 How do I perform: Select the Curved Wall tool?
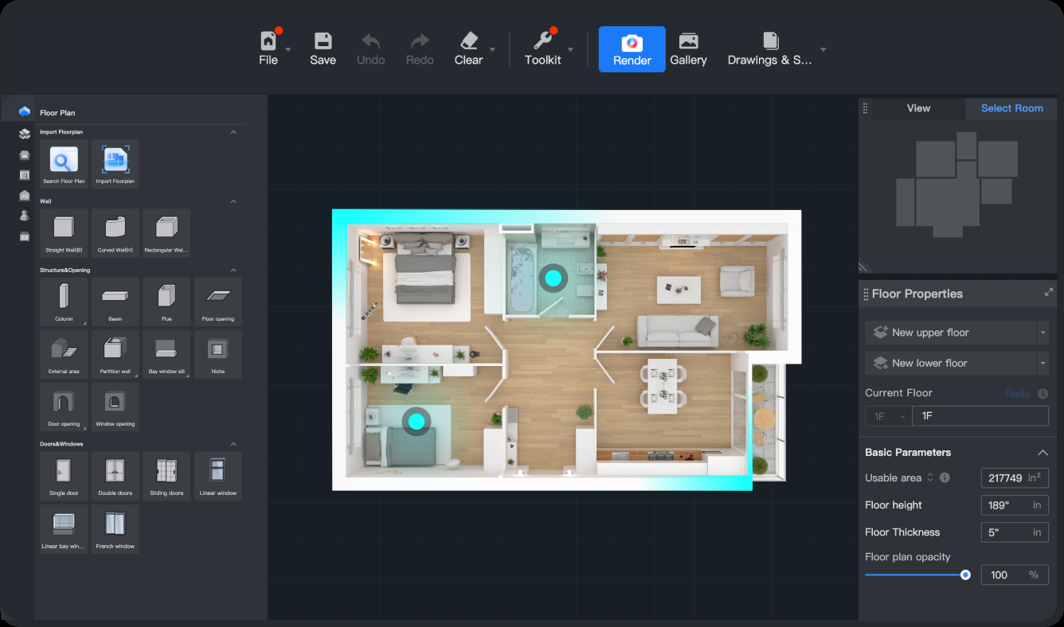pos(115,232)
